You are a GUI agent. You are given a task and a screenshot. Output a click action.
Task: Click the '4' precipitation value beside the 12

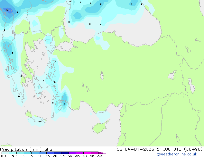click(x=17, y=12)
